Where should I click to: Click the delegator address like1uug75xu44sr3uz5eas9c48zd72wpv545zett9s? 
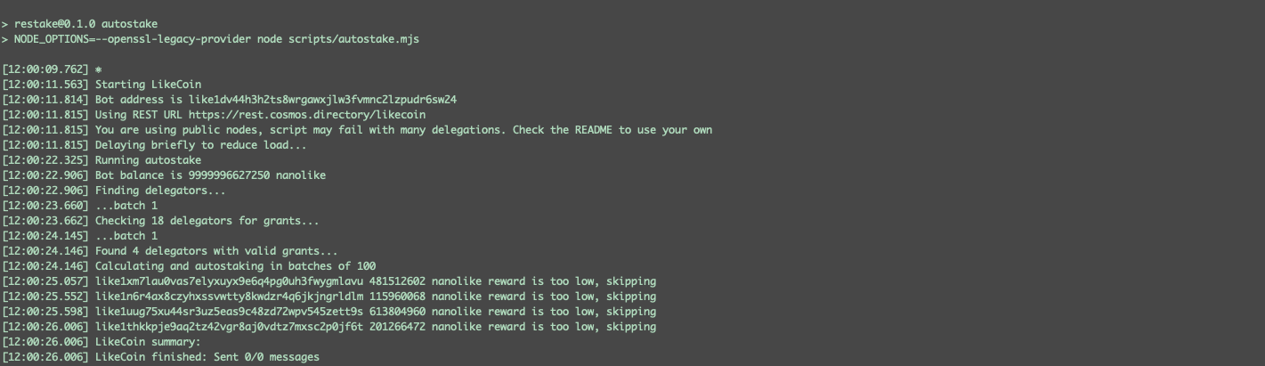click(229, 312)
